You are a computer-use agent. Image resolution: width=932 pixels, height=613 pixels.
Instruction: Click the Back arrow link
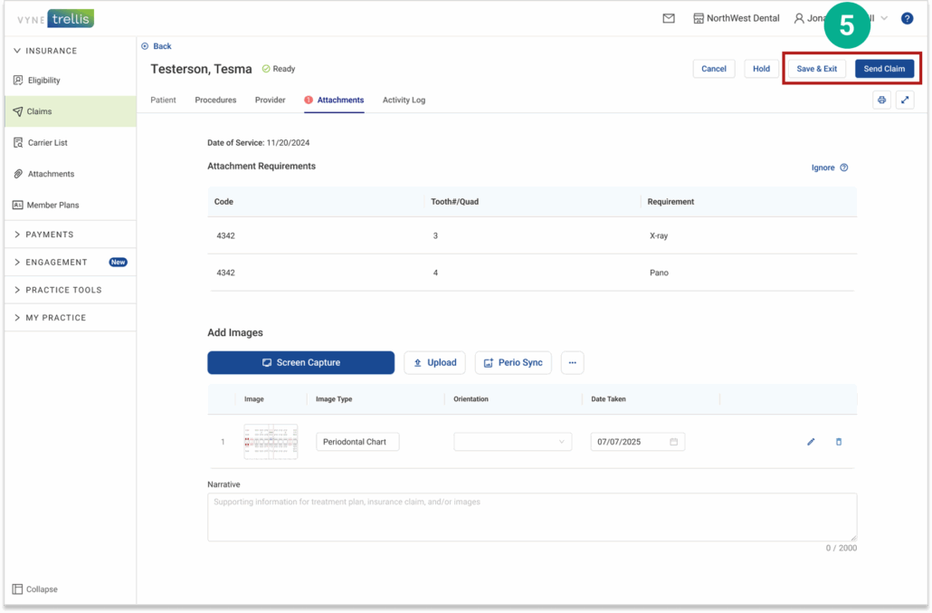157,46
